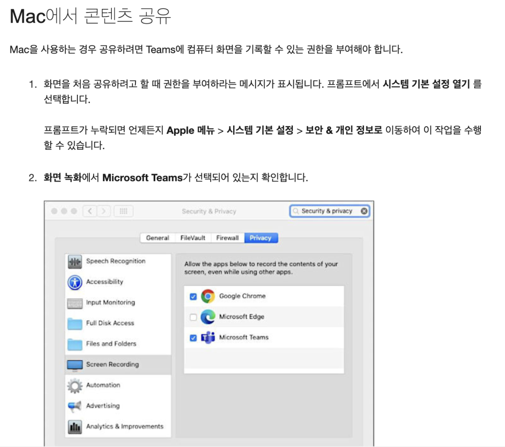This screenshot has height=447, width=505.
Task: Click the Microsoft Edge app icon
Action: [x=208, y=317]
